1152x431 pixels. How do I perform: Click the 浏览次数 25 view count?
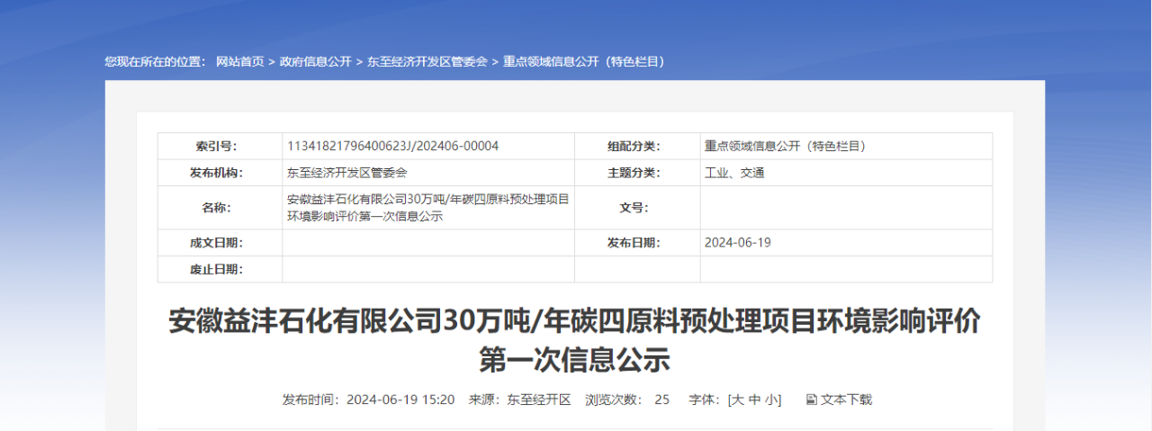point(627,400)
